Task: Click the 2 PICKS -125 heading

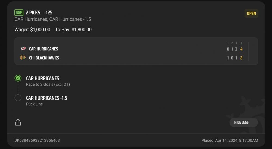Action: [39, 13]
